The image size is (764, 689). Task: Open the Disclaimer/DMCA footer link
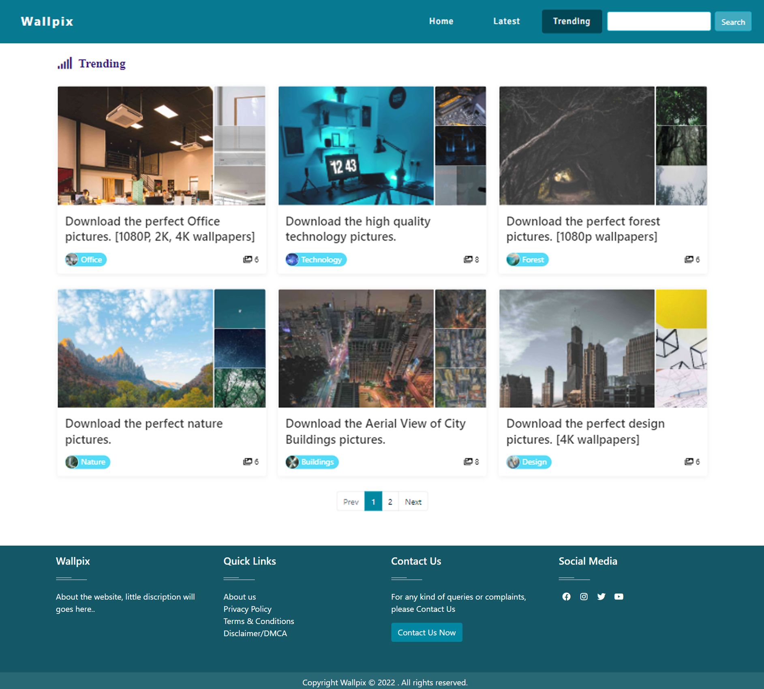[x=255, y=633]
